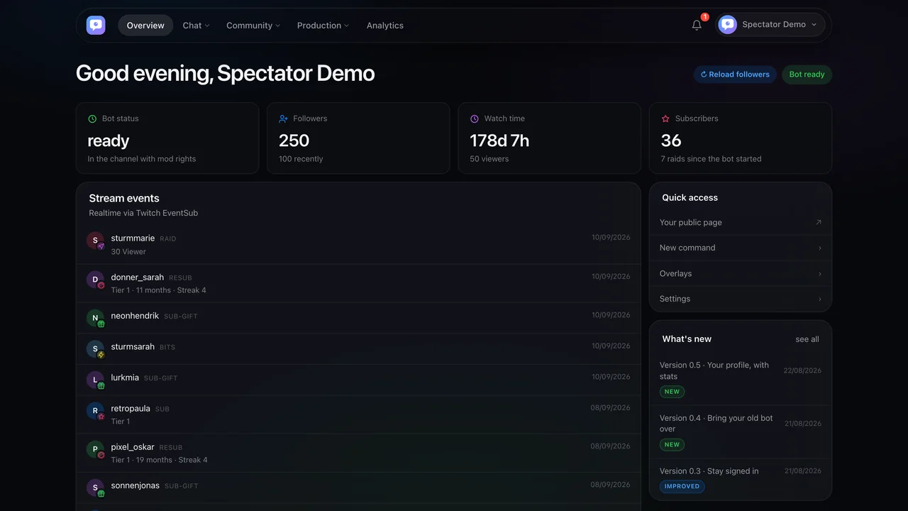The image size is (908, 511).
Task: Click the Subscribers star icon
Action: 665,119
